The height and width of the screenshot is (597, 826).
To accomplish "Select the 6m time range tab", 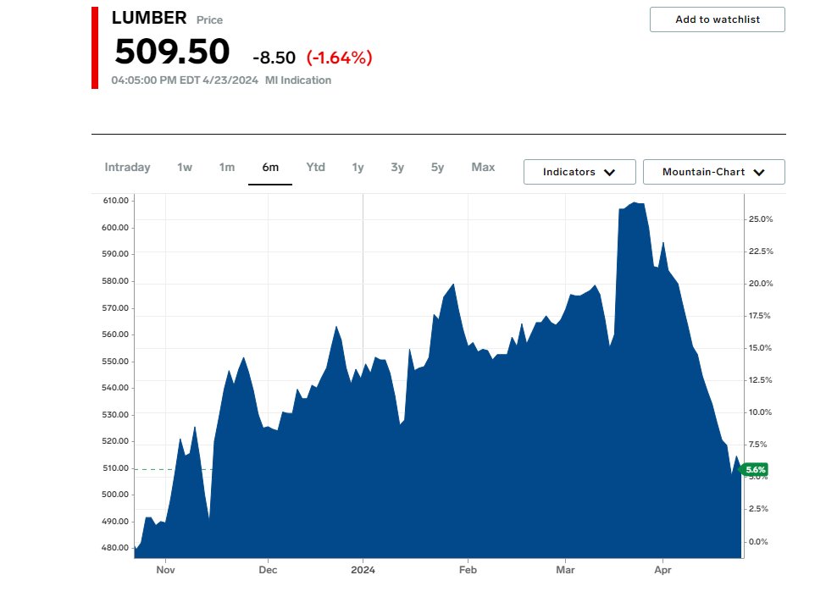I will tap(270, 168).
